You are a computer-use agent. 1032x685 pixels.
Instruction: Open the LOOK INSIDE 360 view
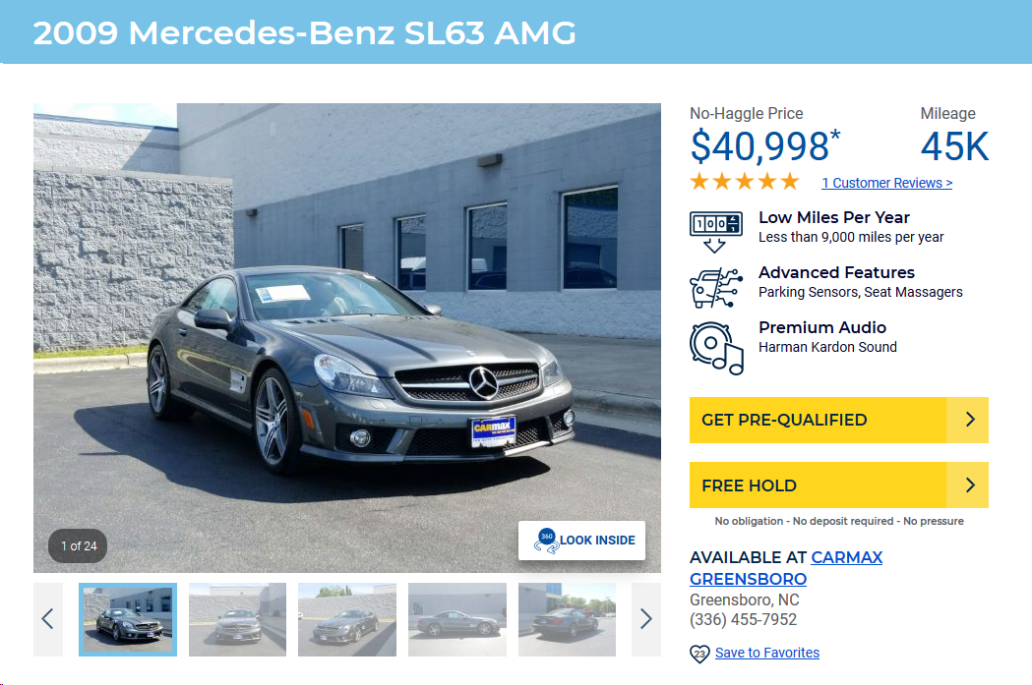(581, 541)
